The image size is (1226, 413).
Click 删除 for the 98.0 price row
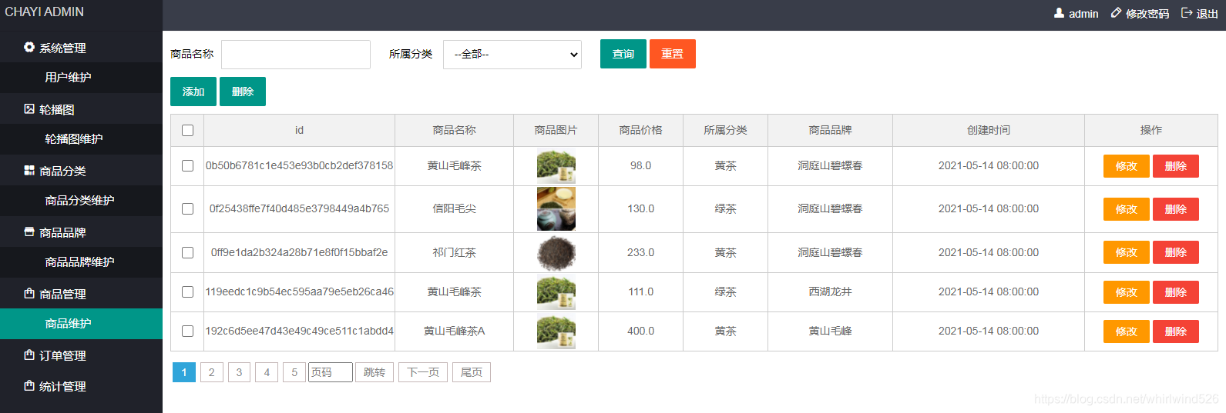point(1176,166)
